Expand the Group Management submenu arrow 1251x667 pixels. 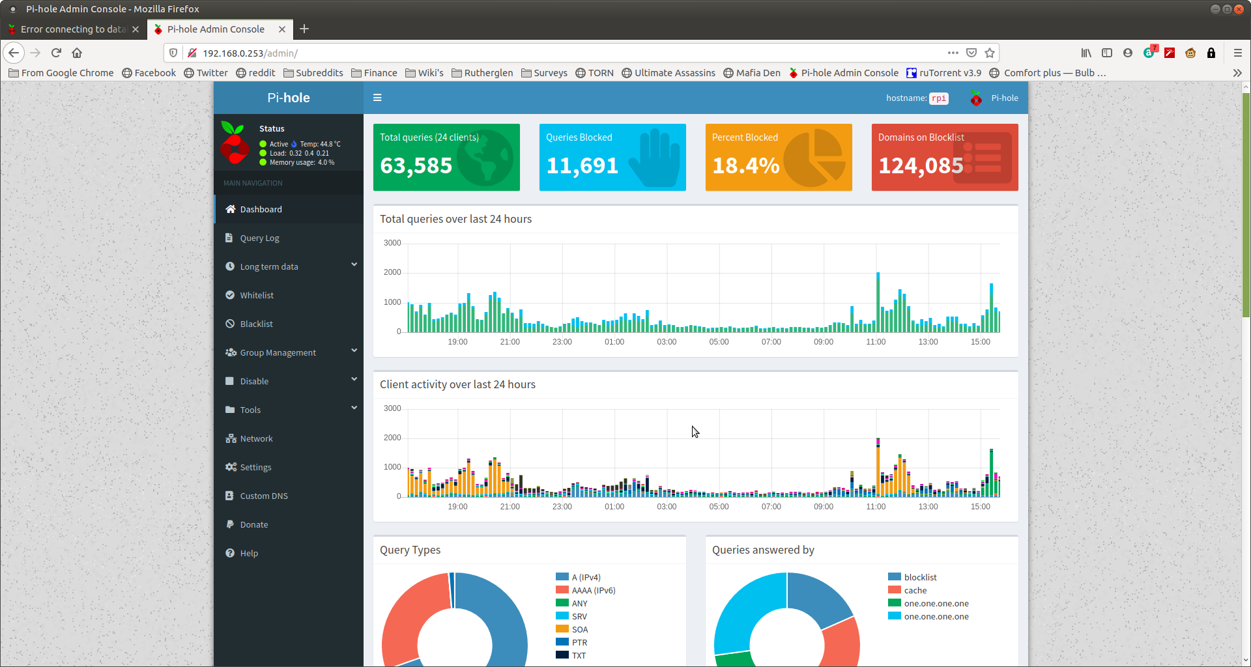pos(354,350)
